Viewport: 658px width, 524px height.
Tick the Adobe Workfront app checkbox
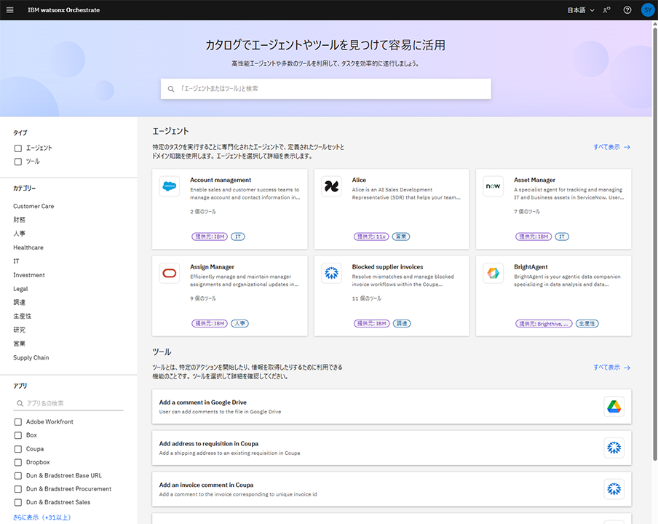point(18,422)
